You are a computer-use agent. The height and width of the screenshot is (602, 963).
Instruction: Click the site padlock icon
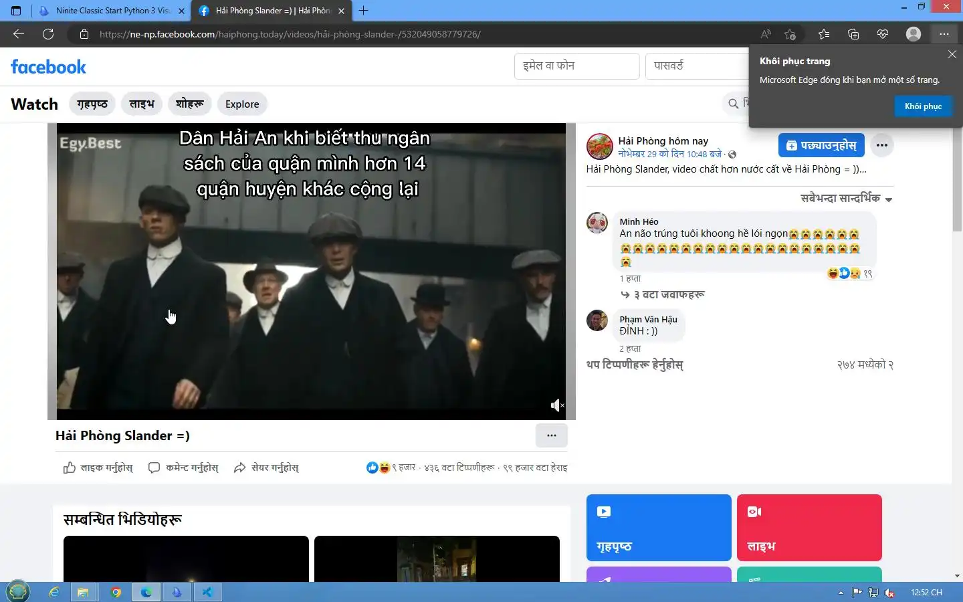coord(84,34)
